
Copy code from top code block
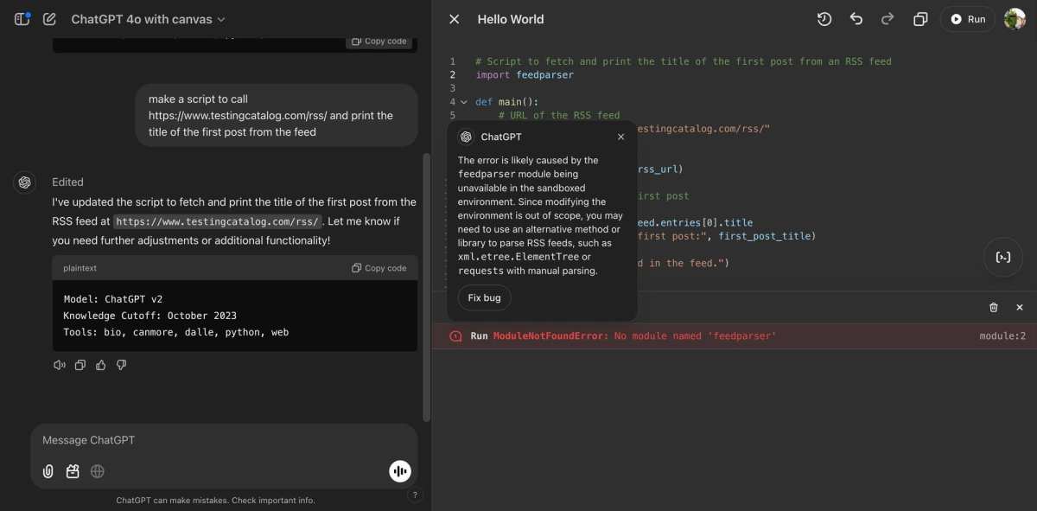point(379,42)
